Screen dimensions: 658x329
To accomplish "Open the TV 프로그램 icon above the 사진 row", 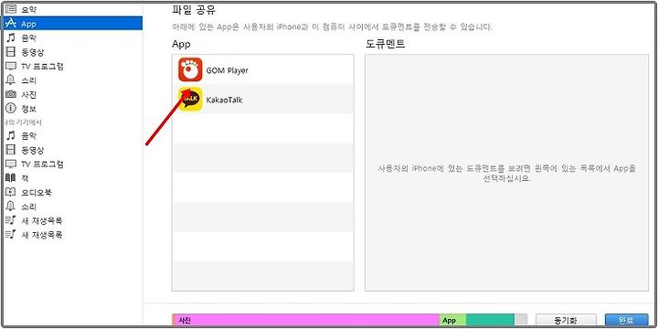I will click(10, 67).
